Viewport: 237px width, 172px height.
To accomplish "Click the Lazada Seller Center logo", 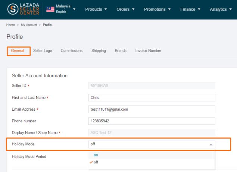I will click(x=23, y=9).
